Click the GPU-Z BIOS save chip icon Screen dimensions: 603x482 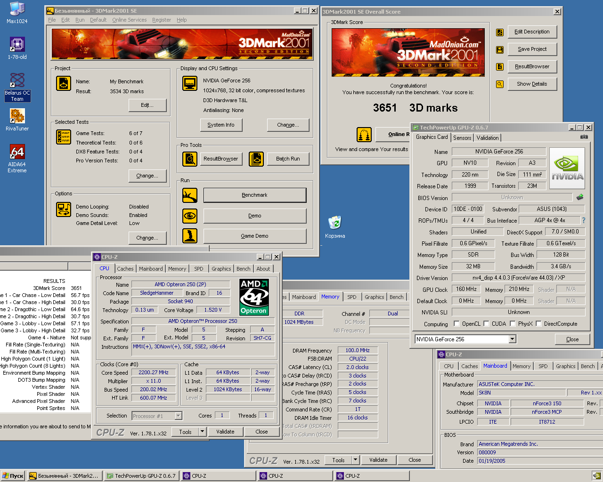coord(580,197)
